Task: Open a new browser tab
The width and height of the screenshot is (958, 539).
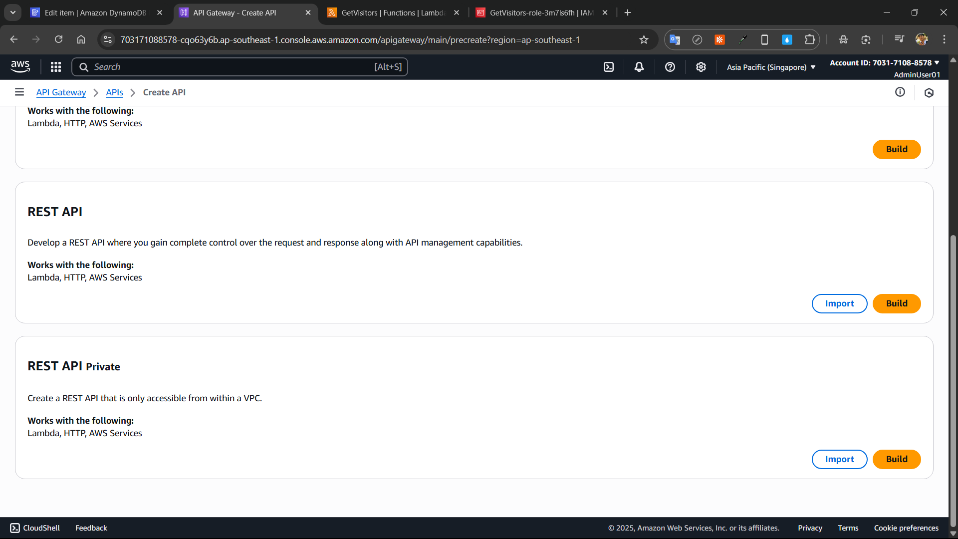Action: coord(628,12)
